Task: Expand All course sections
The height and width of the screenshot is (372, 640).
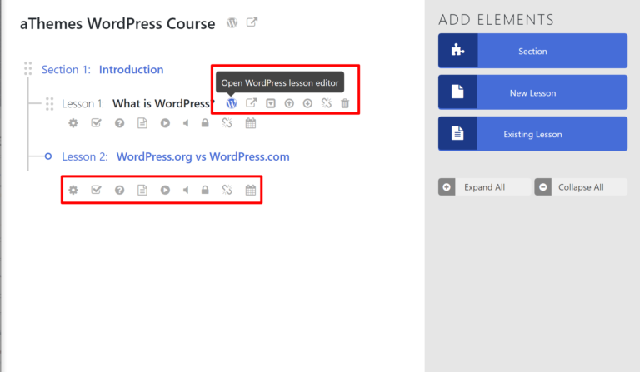Action: click(484, 187)
